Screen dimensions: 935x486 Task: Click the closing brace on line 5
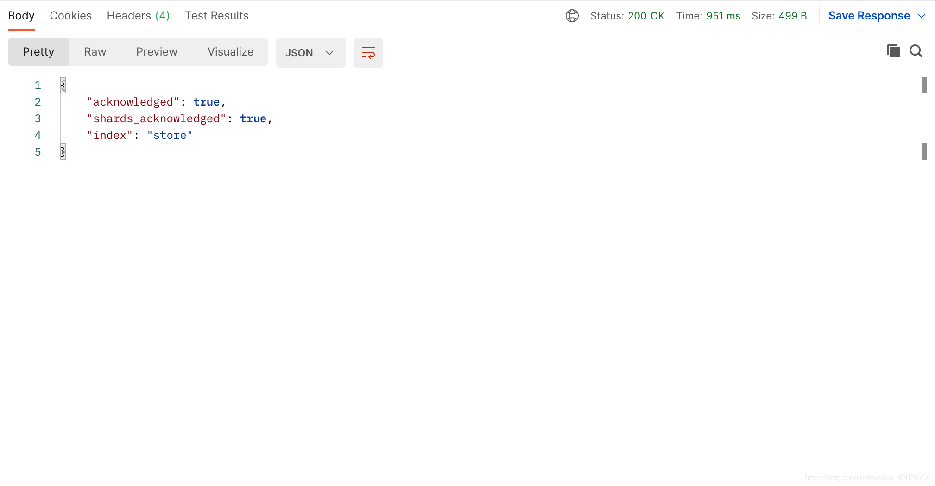point(63,152)
